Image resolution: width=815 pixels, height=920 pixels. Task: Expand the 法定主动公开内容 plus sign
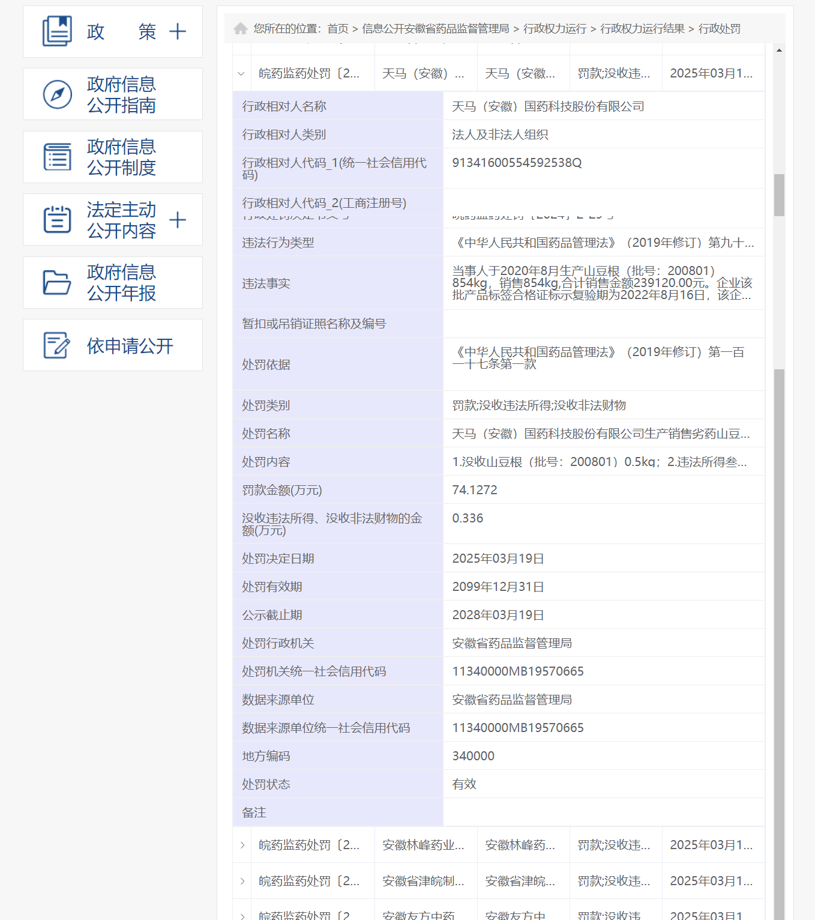(178, 220)
